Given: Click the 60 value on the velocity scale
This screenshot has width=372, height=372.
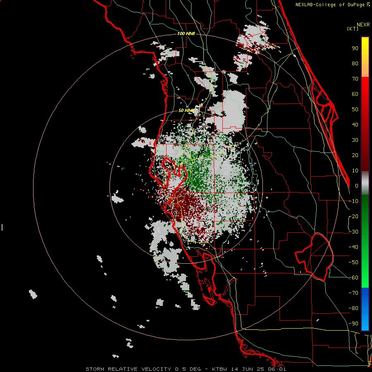Looking at the screenshot, I should (x=355, y=94).
